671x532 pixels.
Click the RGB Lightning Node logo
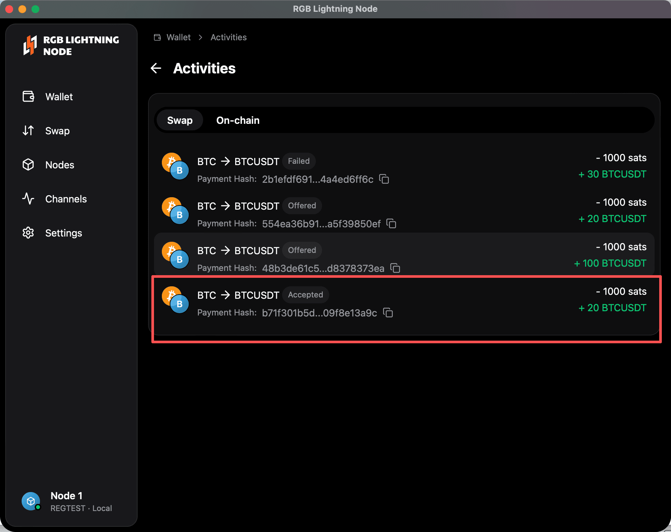coord(71,46)
